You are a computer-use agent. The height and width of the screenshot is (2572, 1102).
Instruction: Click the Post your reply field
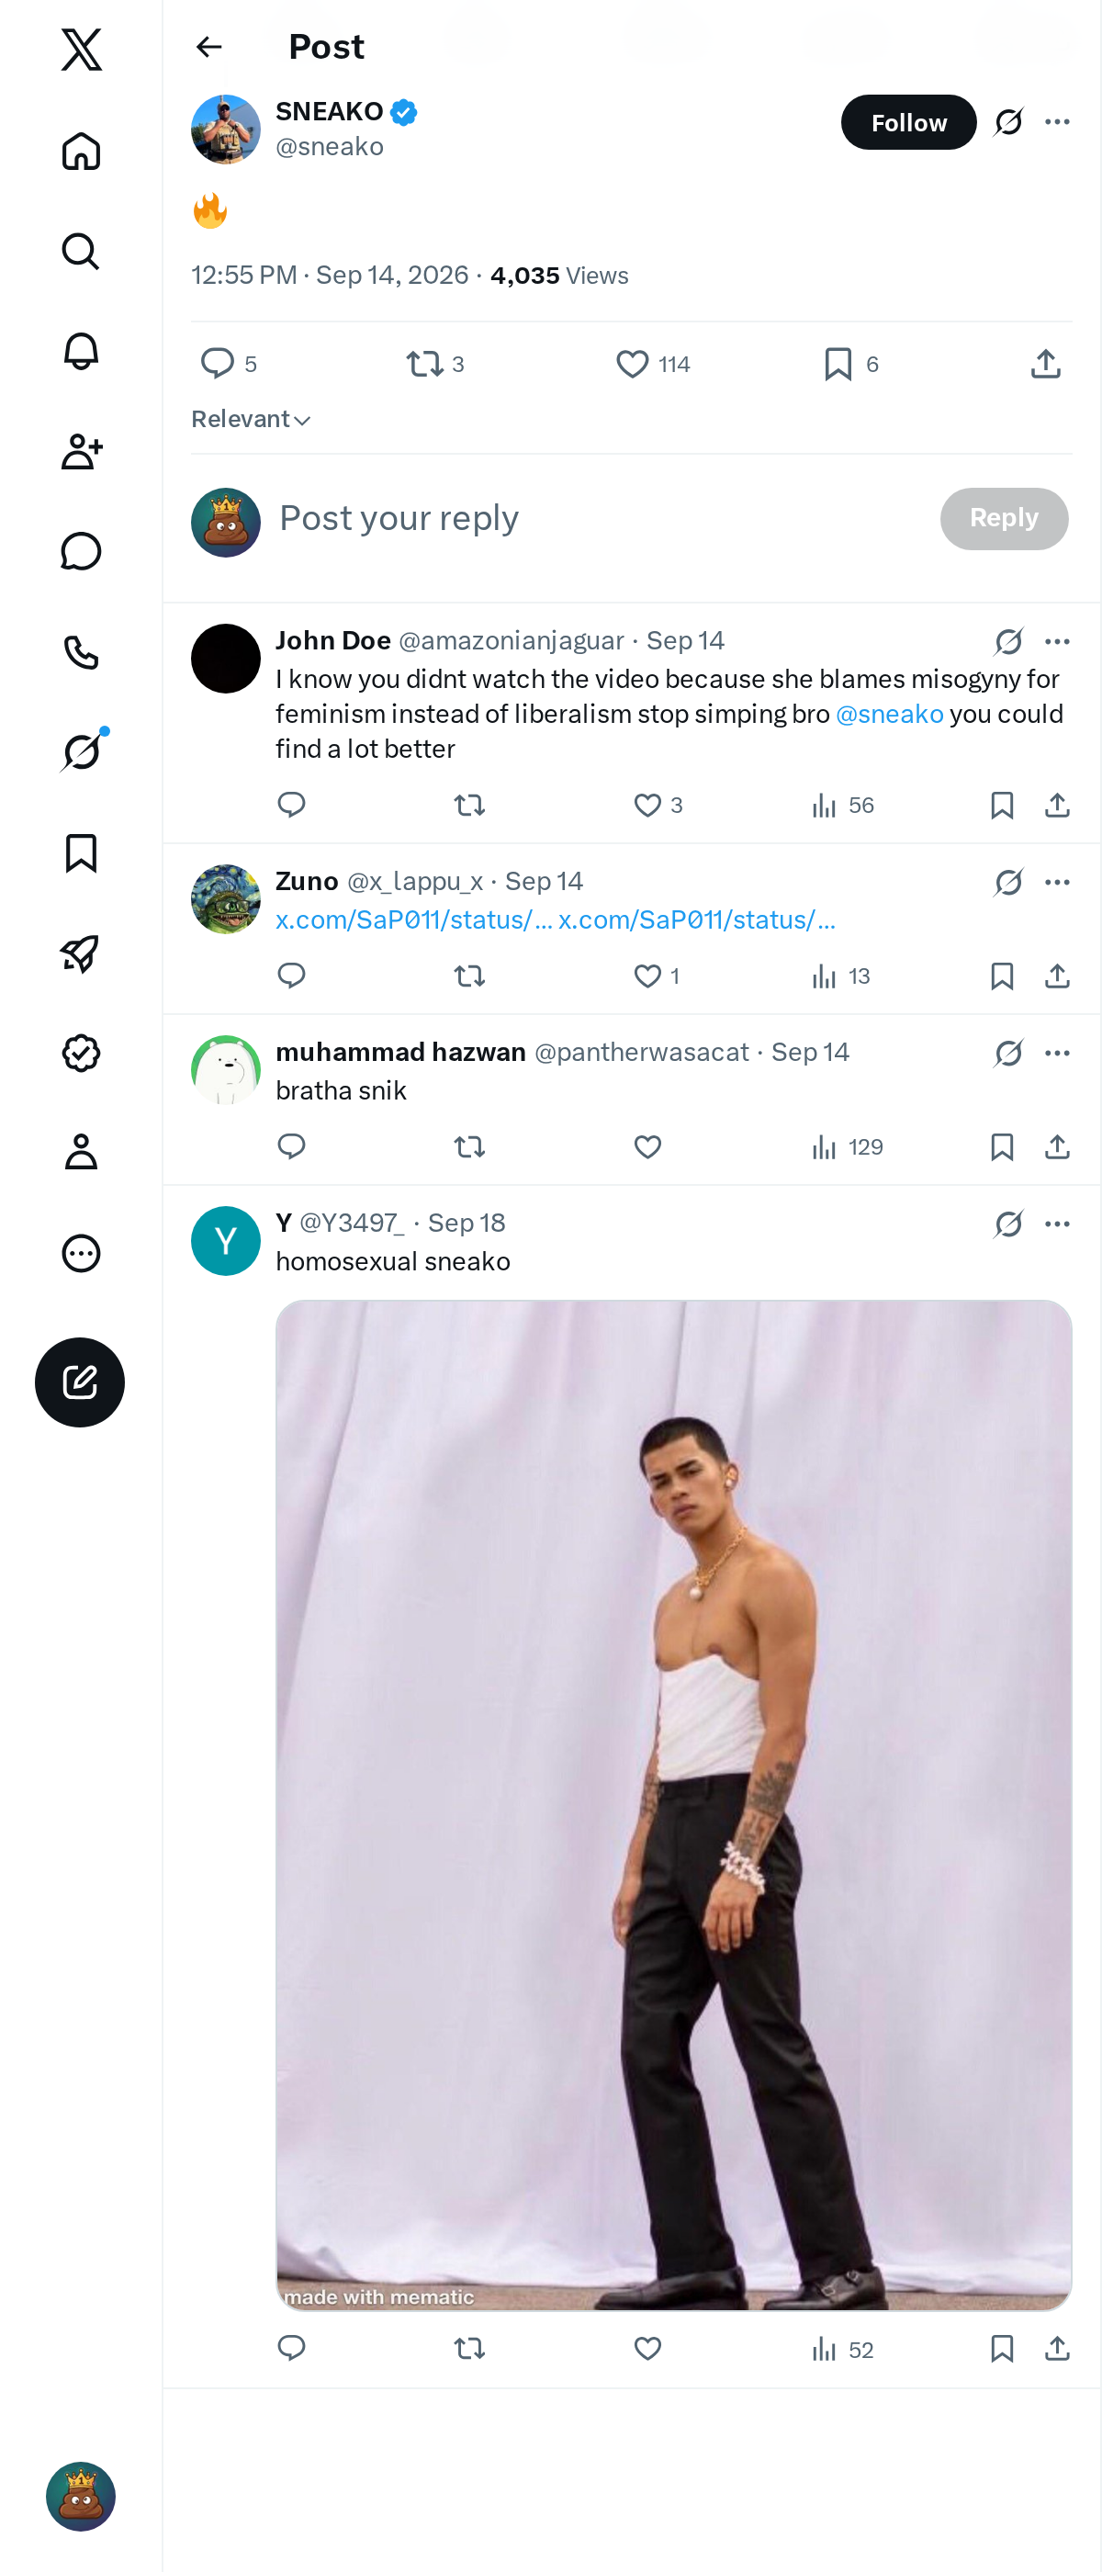pos(599,518)
